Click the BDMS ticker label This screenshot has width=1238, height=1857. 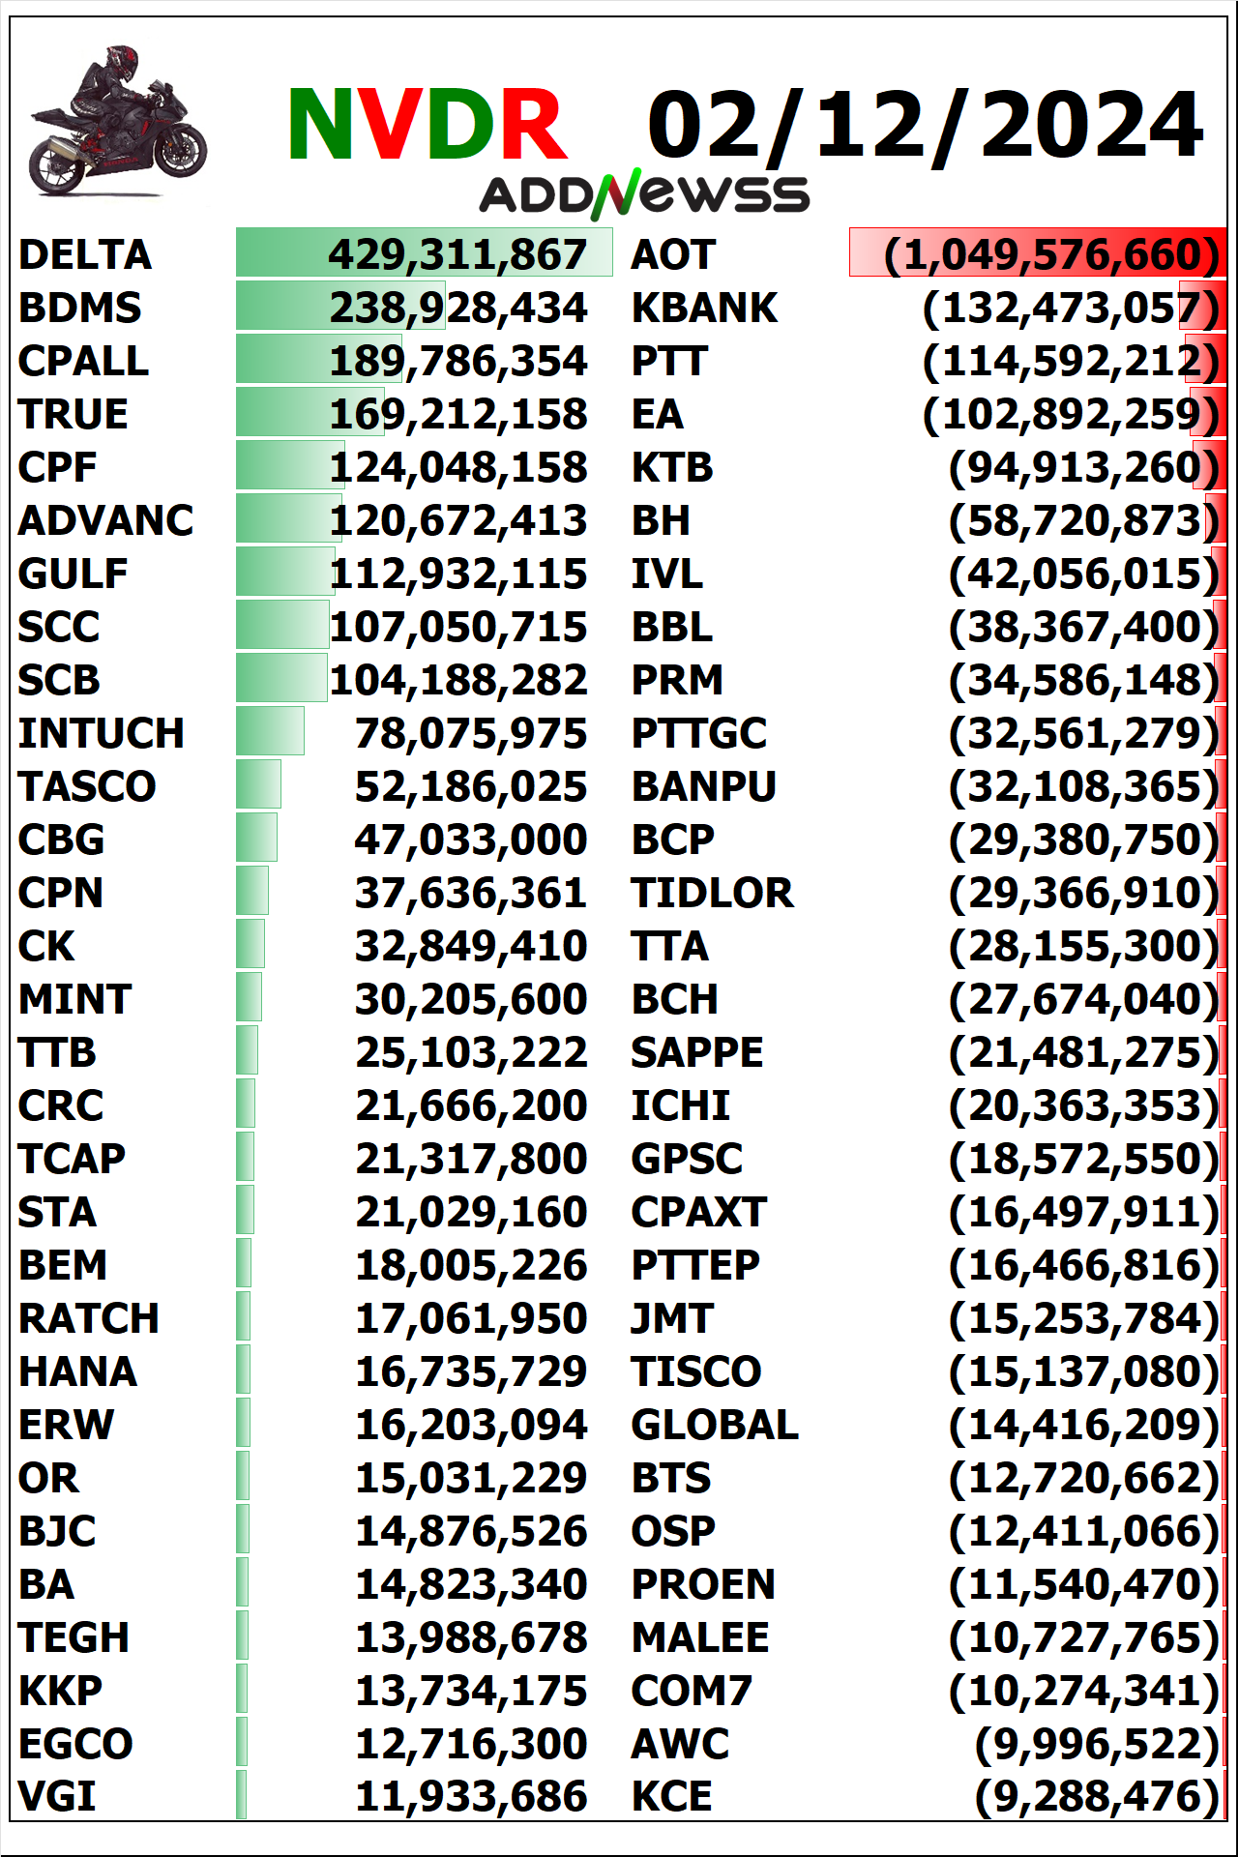pyautogui.click(x=80, y=308)
